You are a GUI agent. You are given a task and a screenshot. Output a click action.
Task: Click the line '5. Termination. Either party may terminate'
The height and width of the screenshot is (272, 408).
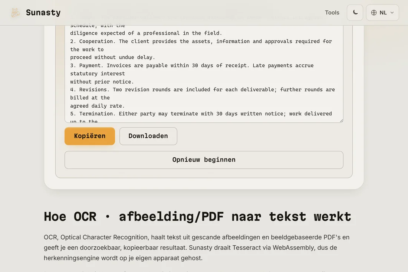tap(201, 114)
